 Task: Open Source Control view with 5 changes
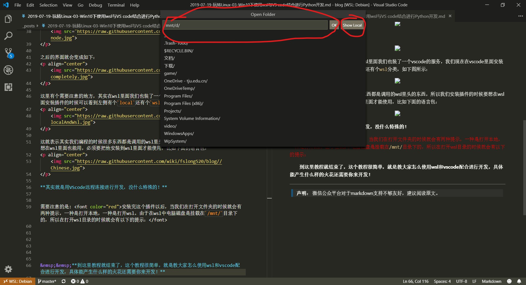click(8, 53)
